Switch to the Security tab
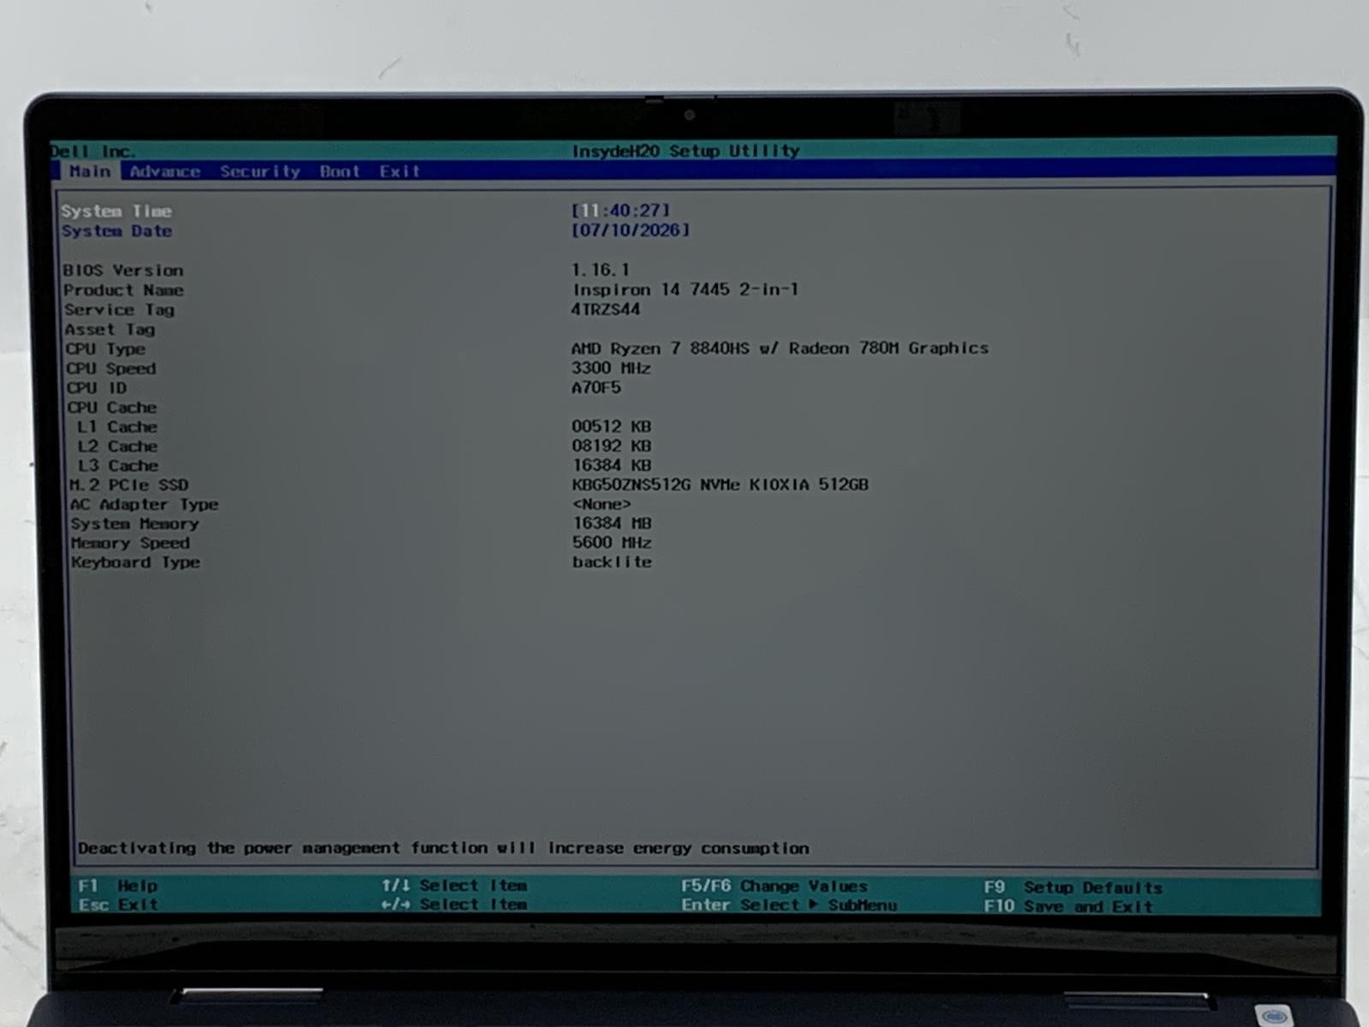 coord(260,171)
